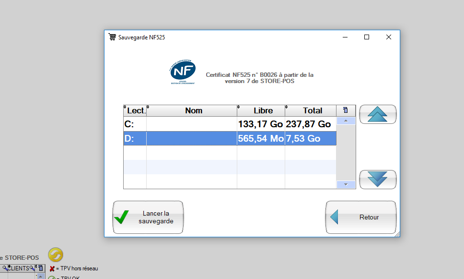The height and width of the screenshot is (279, 464).
Task: Sort by the Libre column header
Action: [263, 110]
